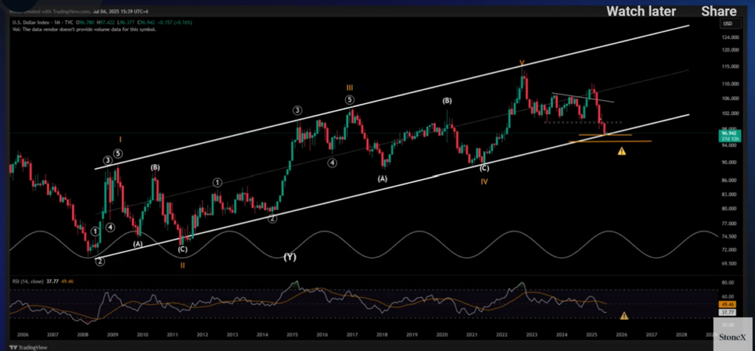
Task: Select the orange wave III label
Action: point(350,88)
